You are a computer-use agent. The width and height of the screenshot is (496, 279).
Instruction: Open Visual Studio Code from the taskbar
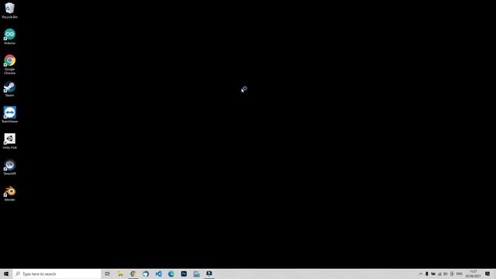point(158,274)
